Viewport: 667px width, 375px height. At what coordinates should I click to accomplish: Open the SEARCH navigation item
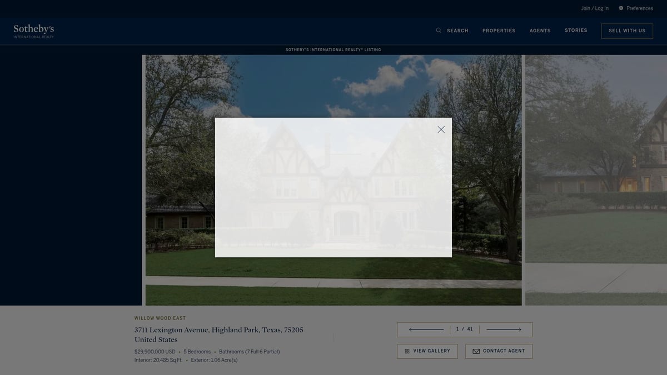coord(457,31)
